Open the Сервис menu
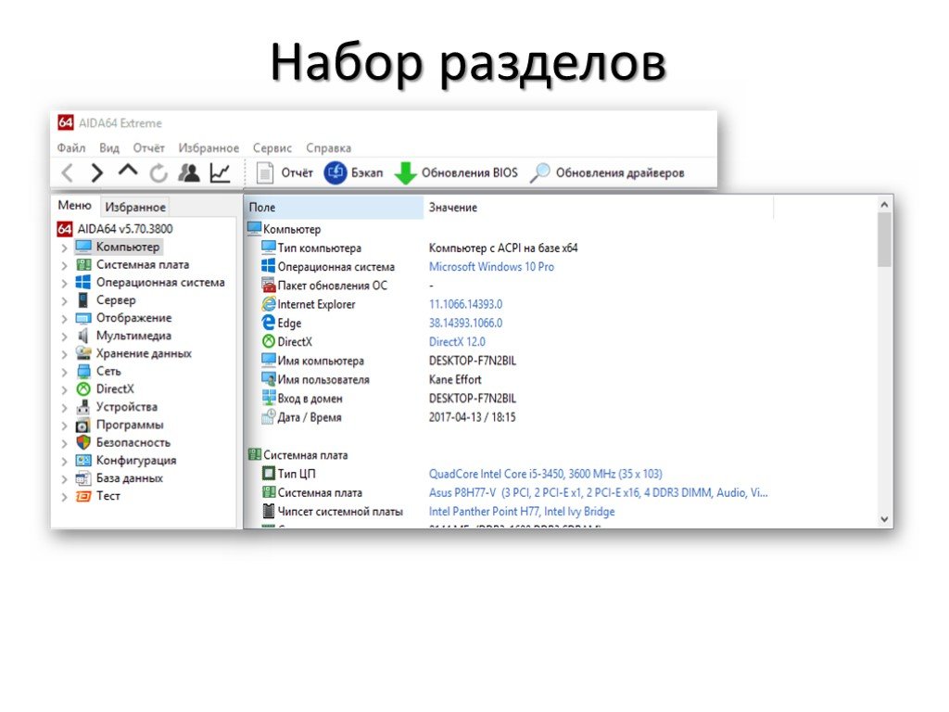 coord(272,148)
